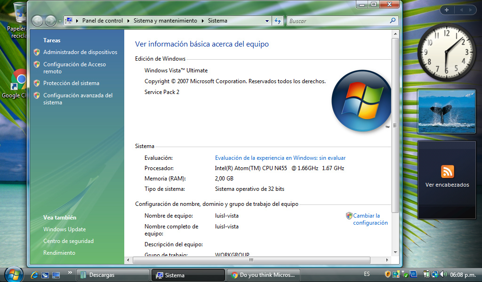Launch Internet Explorer from Quick Launch
This screenshot has height=282, width=482.
[x=34, y=275]
